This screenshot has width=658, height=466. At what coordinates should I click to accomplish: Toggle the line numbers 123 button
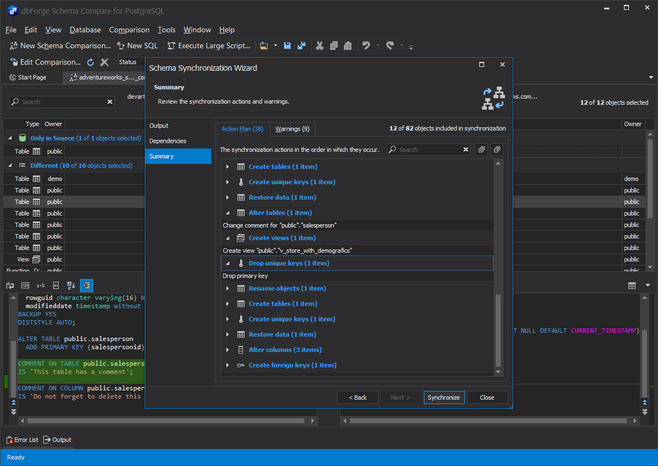(x=25, y=285)
